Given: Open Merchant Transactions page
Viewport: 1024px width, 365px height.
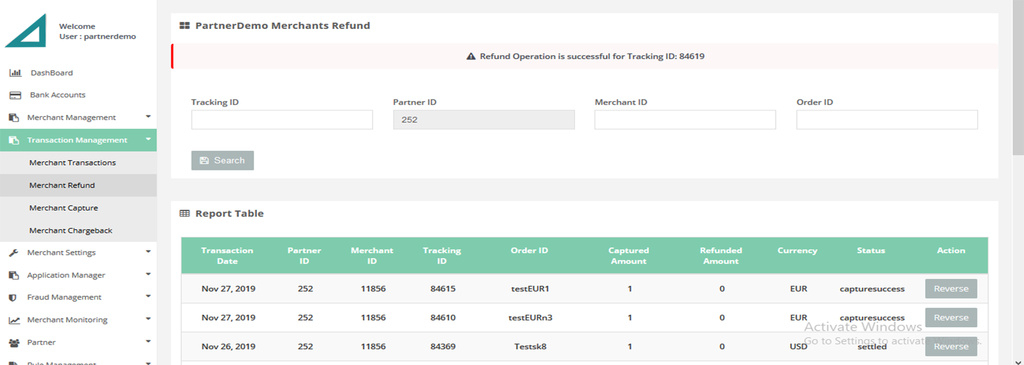Looking at the screenshot, I should (x=73, y=163).
